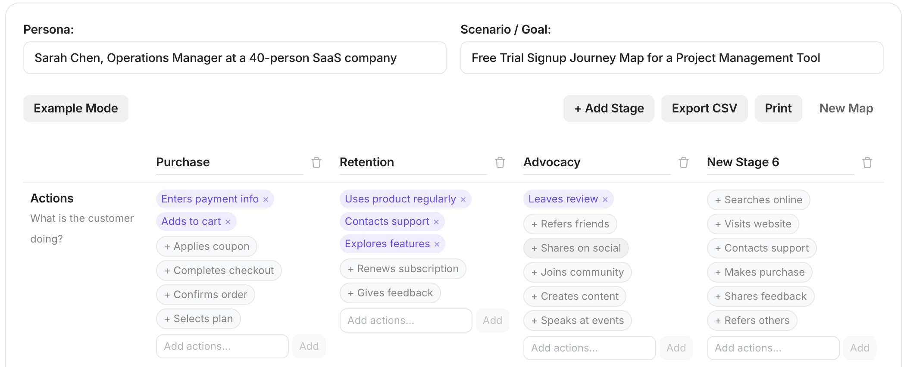Add a new stage to the map
The height and width of the screenshot is (367, 907).
[x=608, y=108]
